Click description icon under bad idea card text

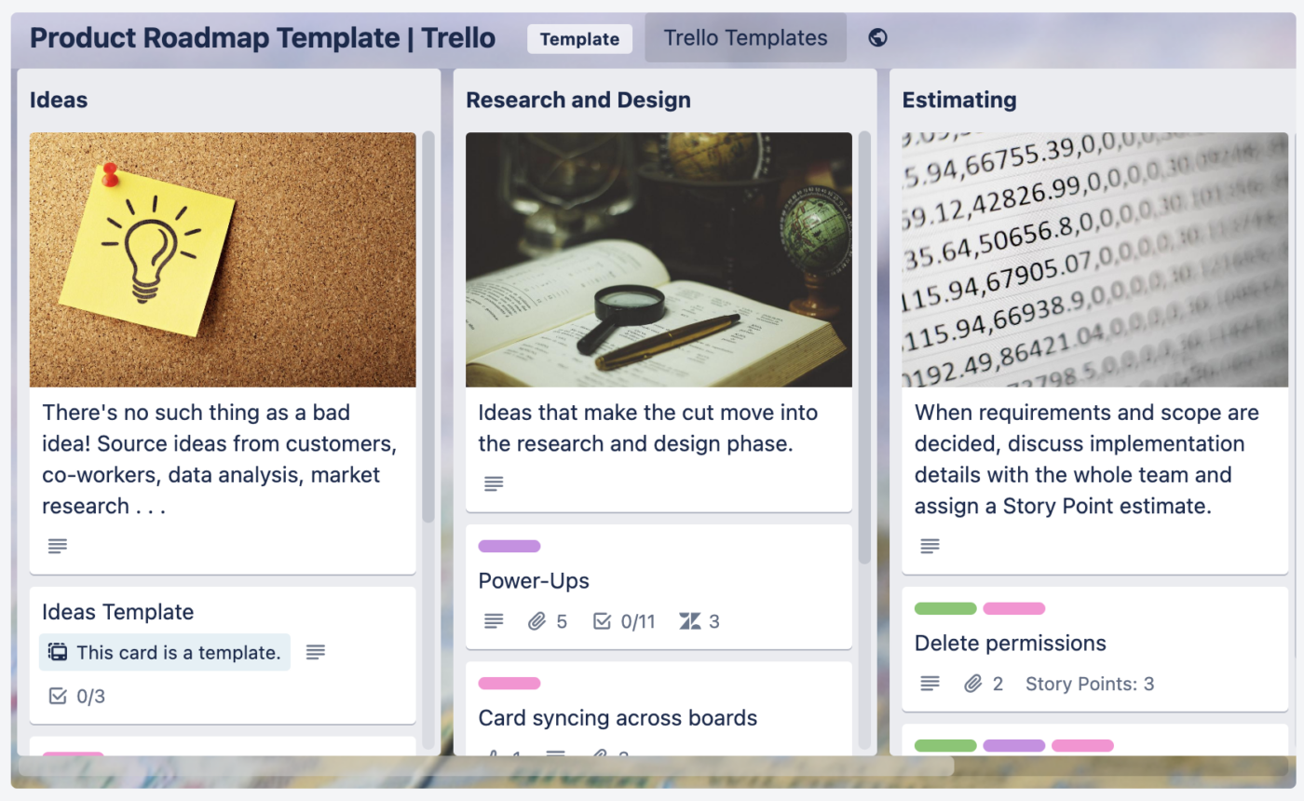pyautogui.click(x=58, y=546)
